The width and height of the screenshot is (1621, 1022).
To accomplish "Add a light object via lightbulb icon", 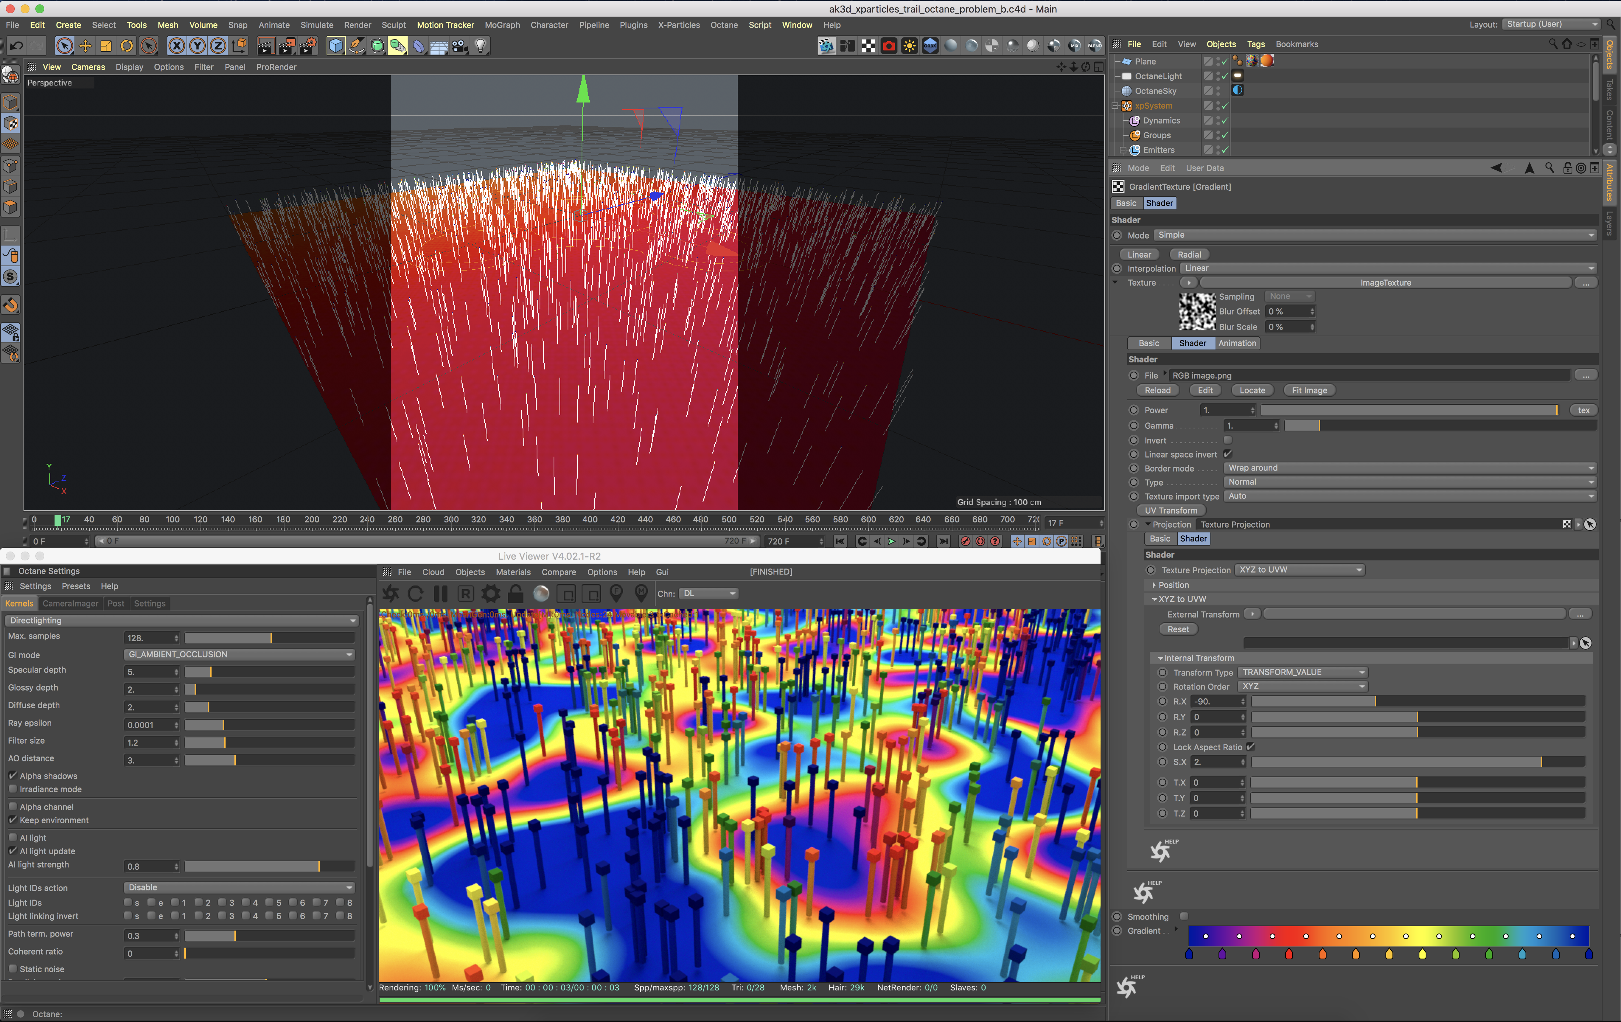I will pos(481,46).
